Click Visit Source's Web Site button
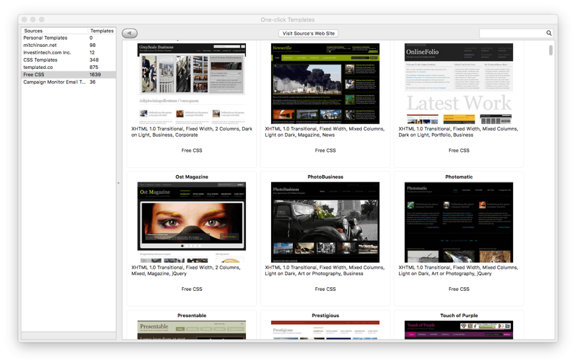This screenshot has width=576, height=364. (308, 34)
